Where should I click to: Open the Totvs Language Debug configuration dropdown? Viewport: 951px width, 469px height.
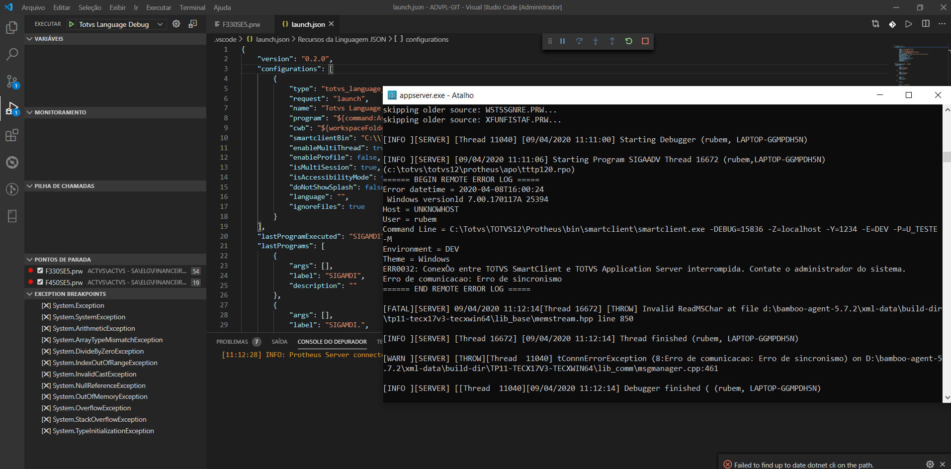[x=160, y=24]
